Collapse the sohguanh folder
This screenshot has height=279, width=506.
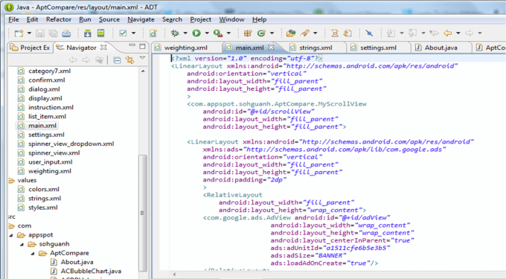[x=22, y=244]
